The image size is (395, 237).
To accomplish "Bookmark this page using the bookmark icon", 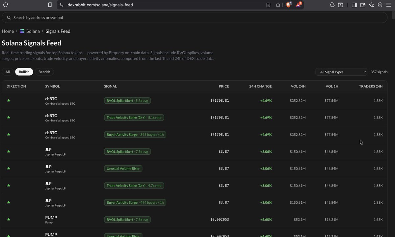I will 50,5.
